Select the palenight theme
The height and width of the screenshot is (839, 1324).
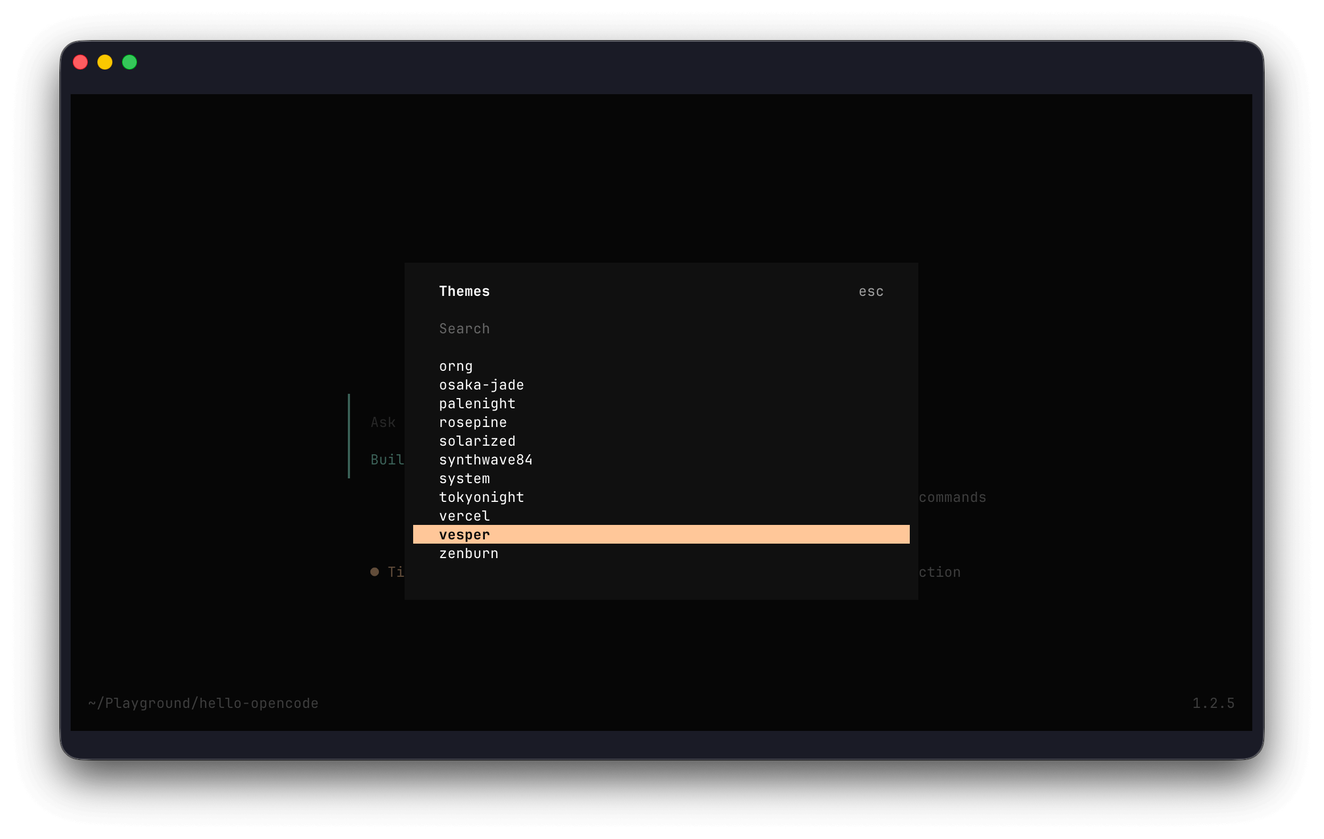point(477,403)
